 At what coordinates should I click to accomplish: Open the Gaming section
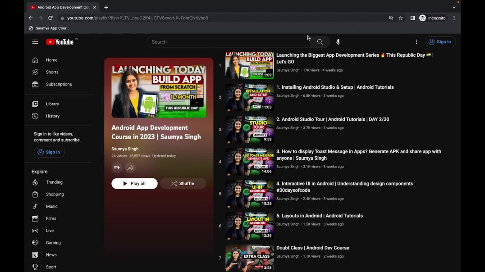[x=53, y=242]
